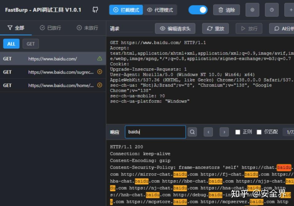Click the 清除 clear button

click(227, 10)
